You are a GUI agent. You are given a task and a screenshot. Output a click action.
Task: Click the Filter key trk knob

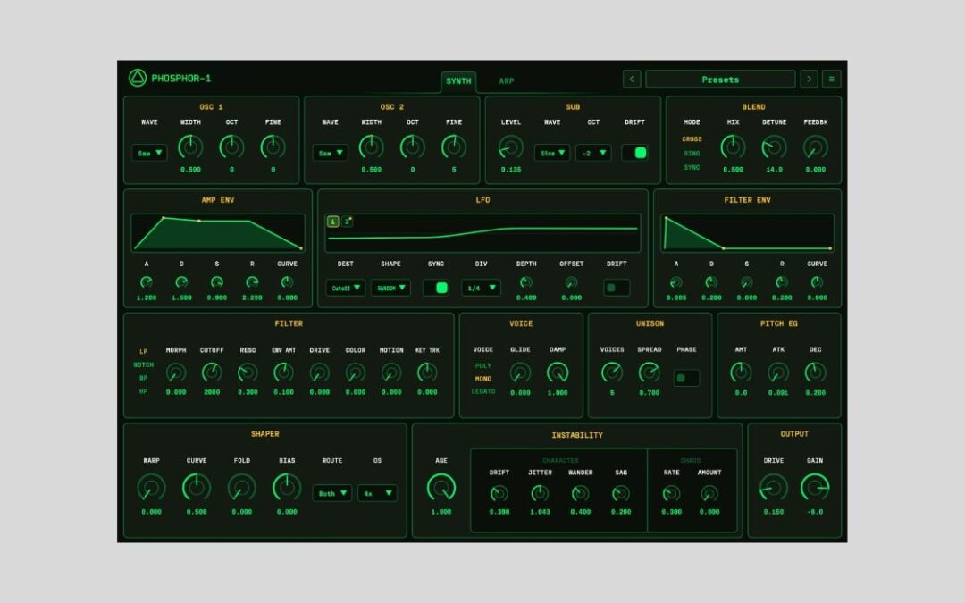(427, 373)
